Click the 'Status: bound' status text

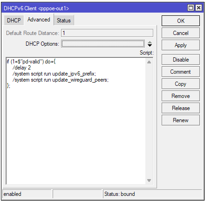click(x=119, y=194)
